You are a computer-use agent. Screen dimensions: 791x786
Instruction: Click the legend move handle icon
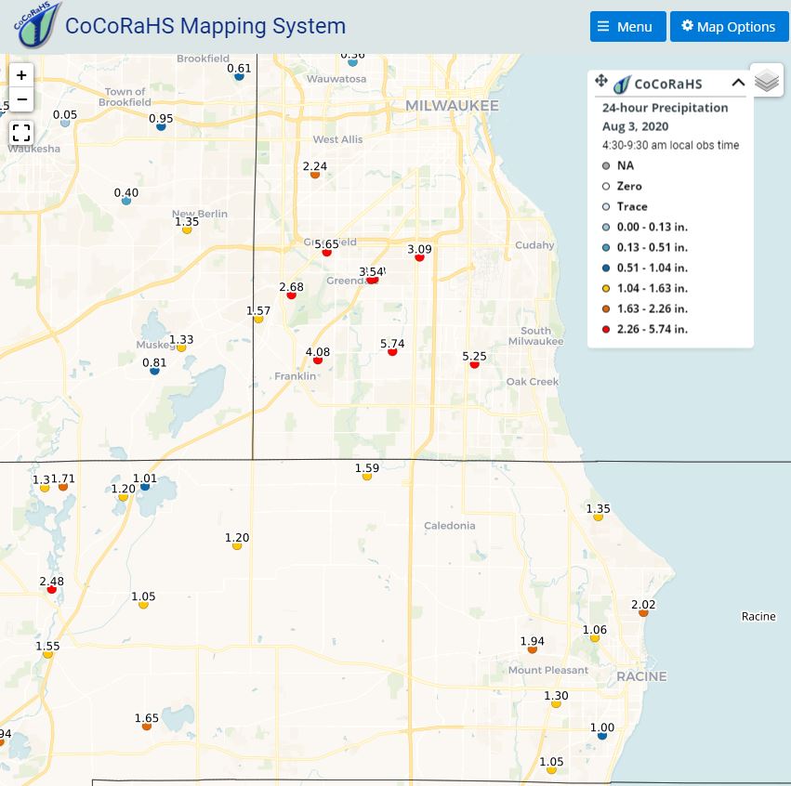(600, 81)
